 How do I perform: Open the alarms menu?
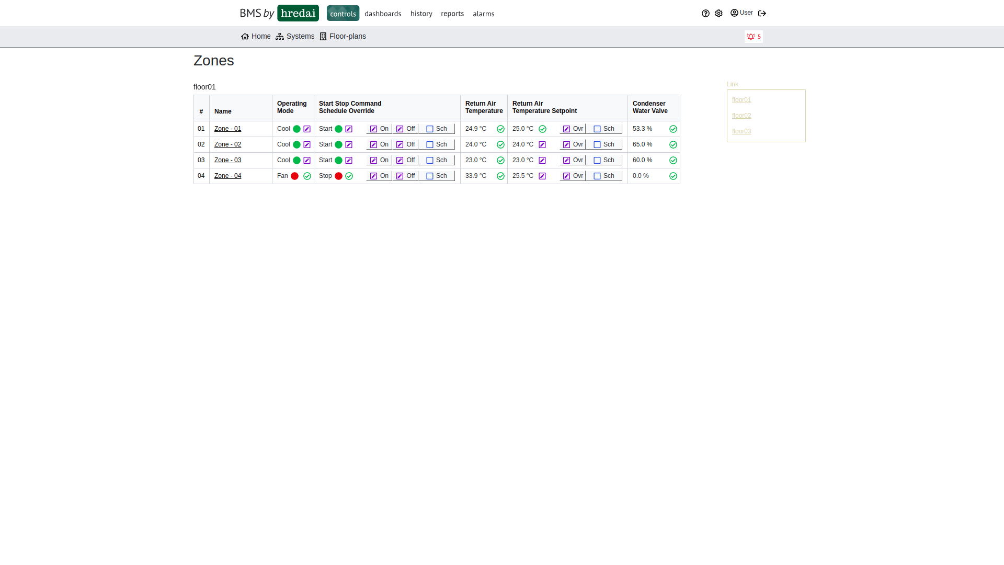(x=484, y=14)
